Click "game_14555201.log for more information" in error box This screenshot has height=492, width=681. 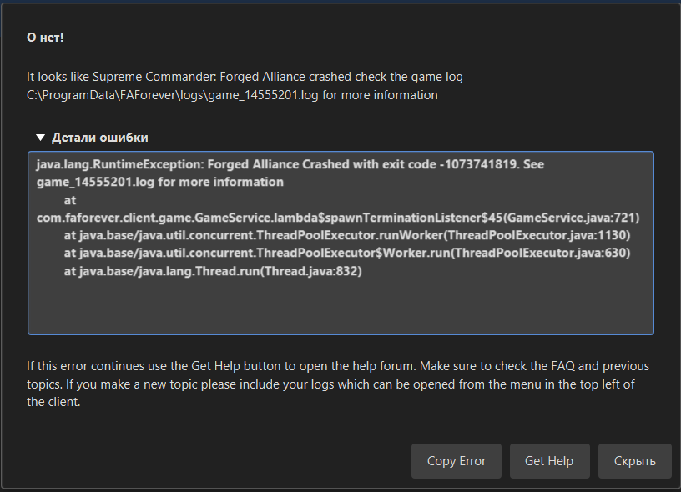159,182
